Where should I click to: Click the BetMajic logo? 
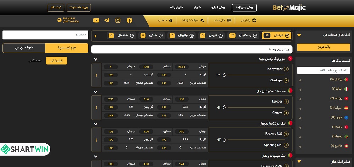[289, 7]
